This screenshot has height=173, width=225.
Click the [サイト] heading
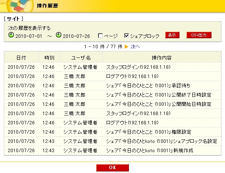pos(14,19)
